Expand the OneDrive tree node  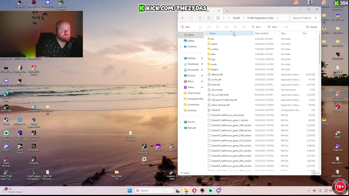(180, 47)
